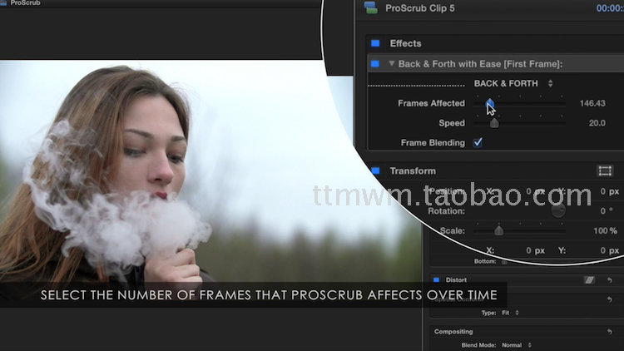Reset Spatial Conform with its curved arrow

pyautogui.click(x=610, y=299)
